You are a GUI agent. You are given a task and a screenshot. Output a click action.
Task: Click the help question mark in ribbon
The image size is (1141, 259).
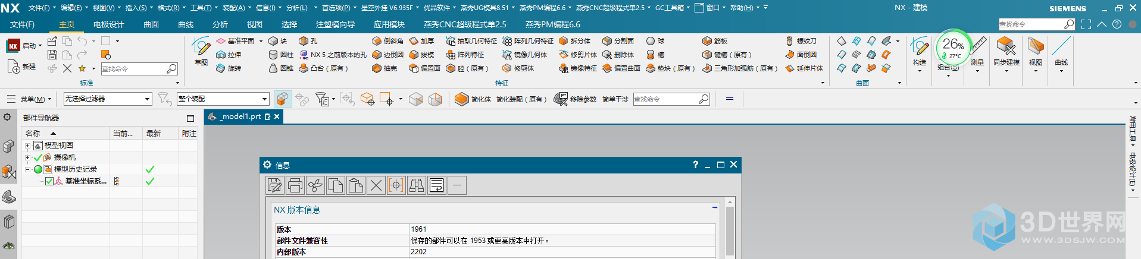click(x=1117, y=24)
